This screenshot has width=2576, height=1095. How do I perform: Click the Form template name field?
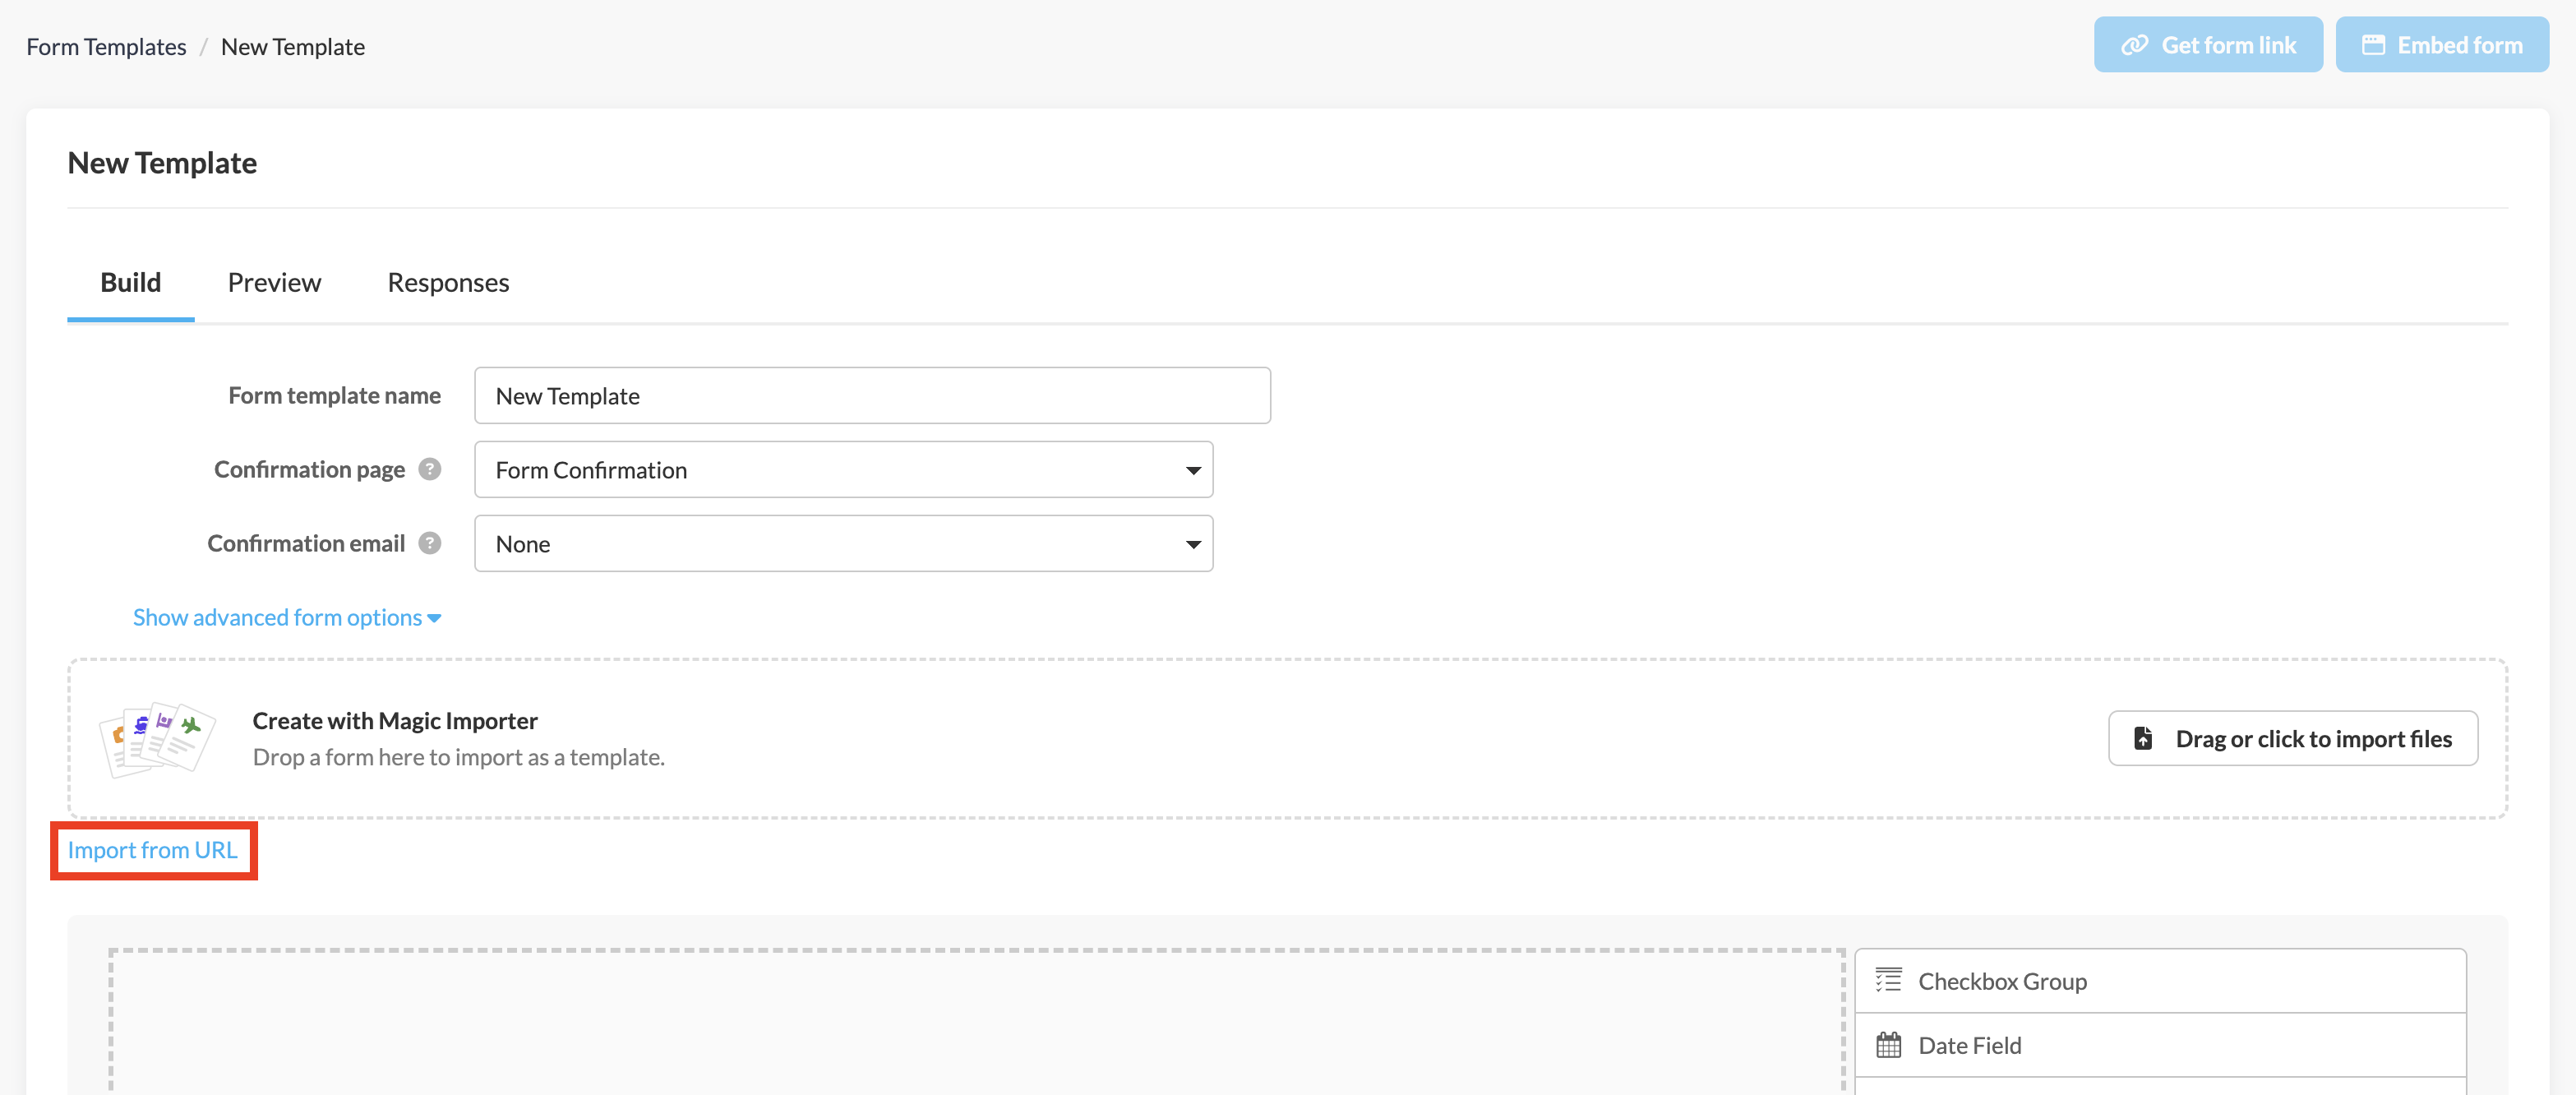872,396
